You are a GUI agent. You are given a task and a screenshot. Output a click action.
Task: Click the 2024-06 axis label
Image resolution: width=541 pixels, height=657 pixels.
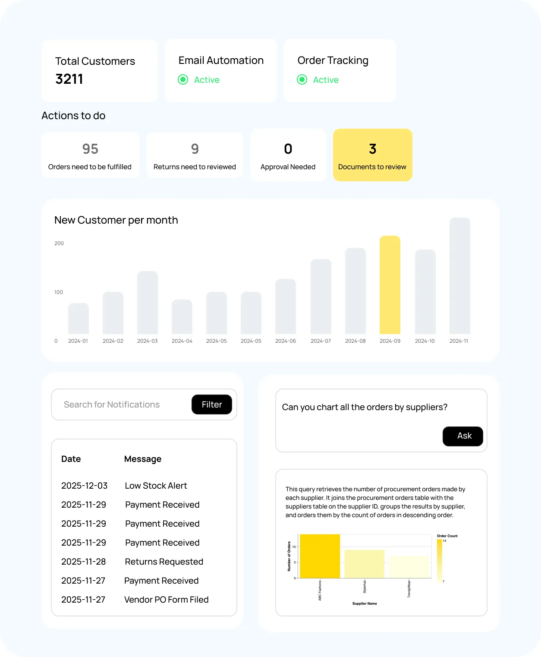286,341
